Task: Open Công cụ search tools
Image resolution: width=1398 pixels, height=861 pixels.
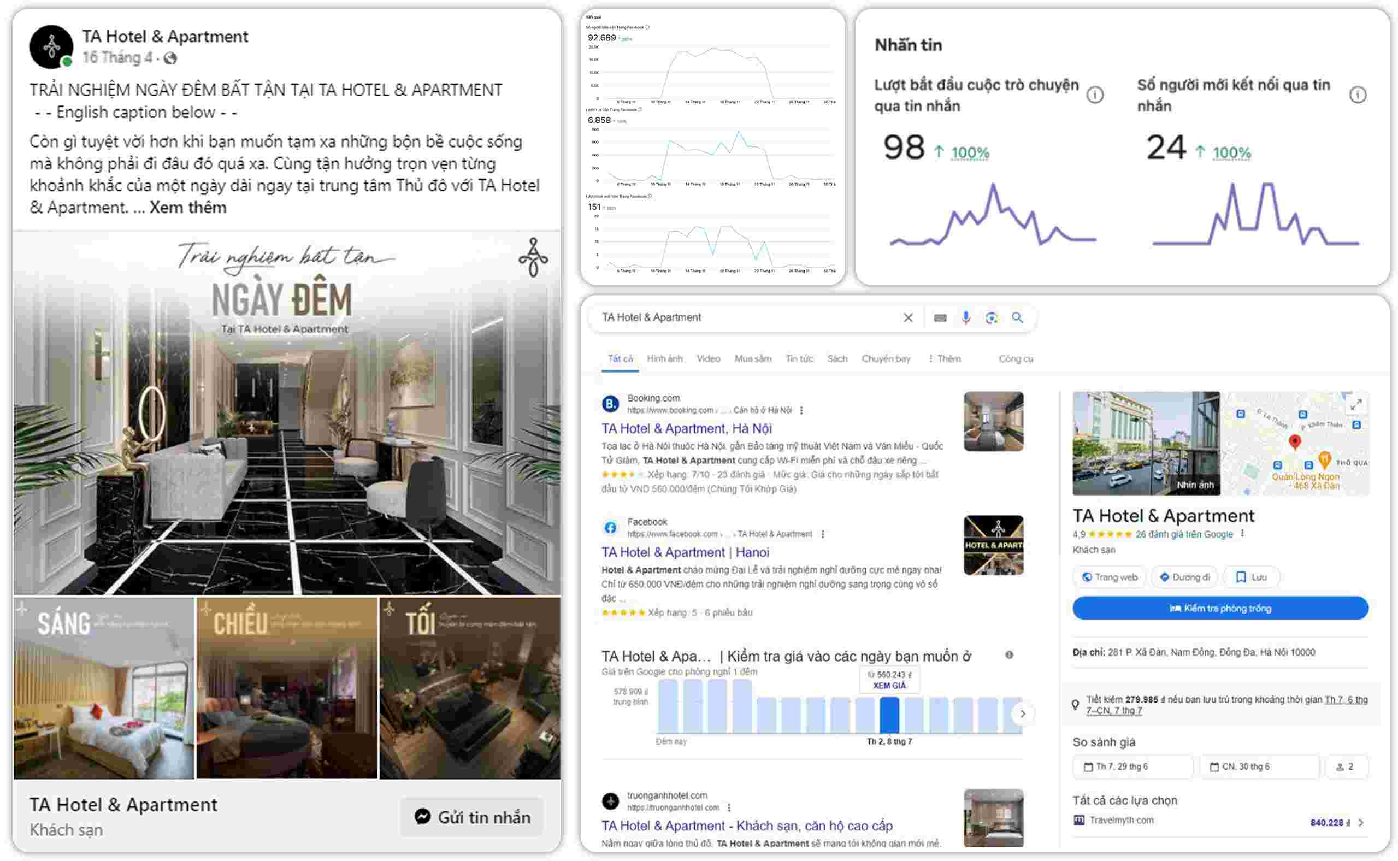Action: pyautogui.click(x=1016, y=359)
